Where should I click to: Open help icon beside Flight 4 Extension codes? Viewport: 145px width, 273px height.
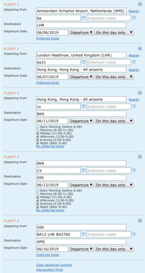pyautogui.click(x=134, y=170)
